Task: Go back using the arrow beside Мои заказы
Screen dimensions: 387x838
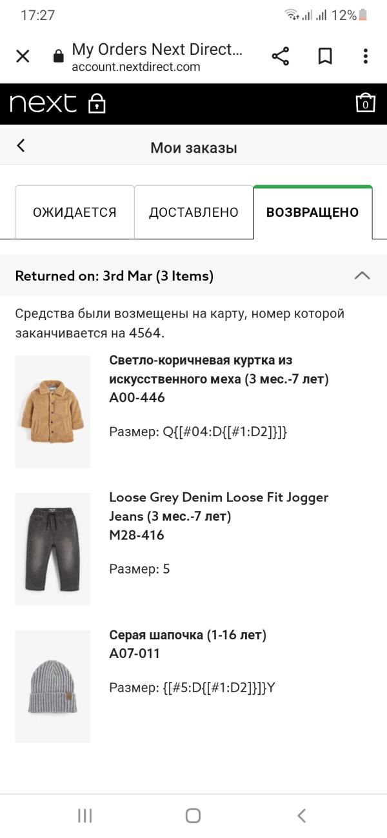Action: click(21, 146)
